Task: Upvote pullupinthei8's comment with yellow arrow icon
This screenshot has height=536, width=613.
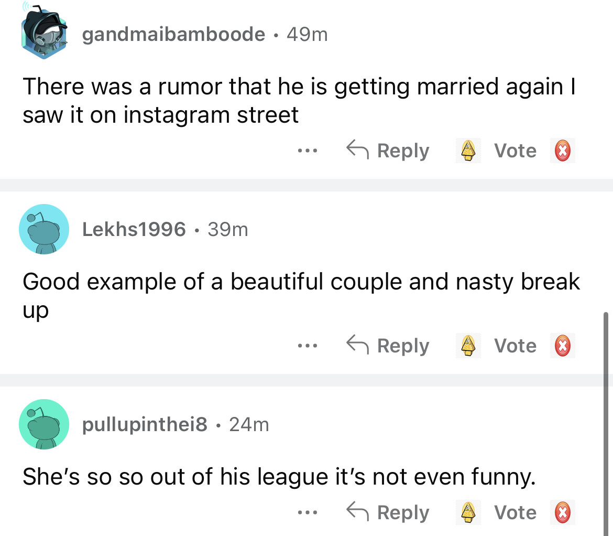Action: (x=468, y=512)
